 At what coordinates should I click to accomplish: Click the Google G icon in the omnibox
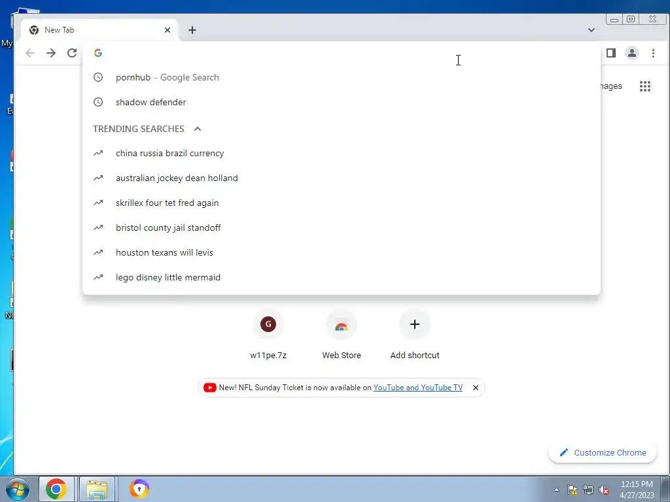(x=98, y=53)
